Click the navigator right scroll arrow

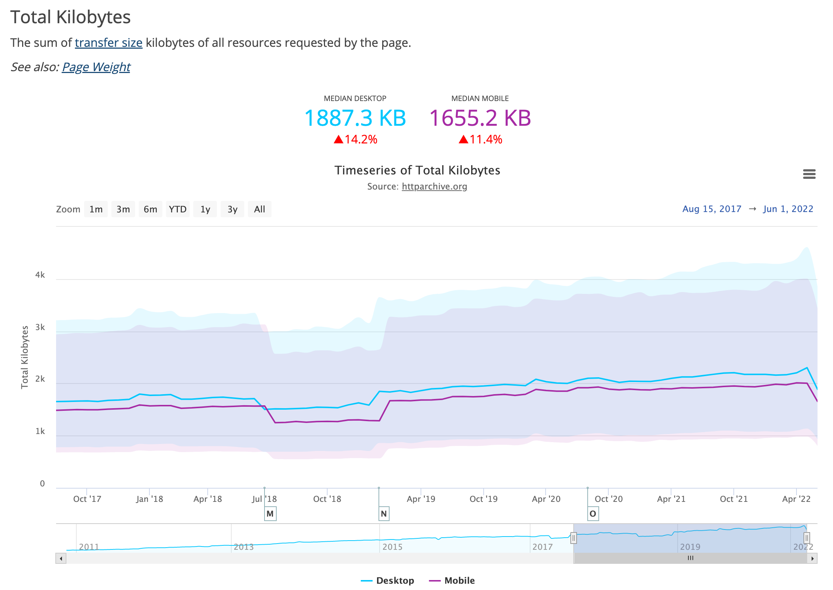click(812, 558)
